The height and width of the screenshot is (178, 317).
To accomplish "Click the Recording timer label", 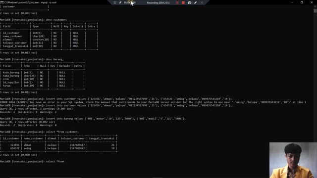I will point(158,2).
